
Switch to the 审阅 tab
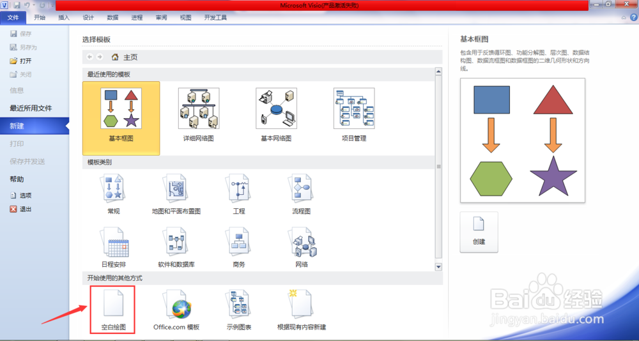tap(162, 17)
